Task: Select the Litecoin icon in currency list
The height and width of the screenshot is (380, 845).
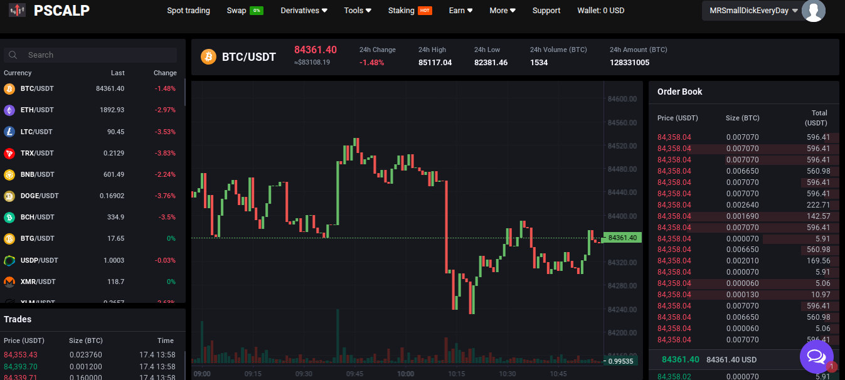Action: (x=9, y=132)
